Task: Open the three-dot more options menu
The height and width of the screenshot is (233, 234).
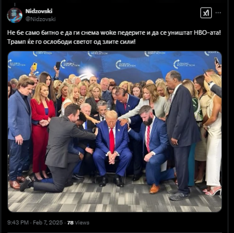Action: [x=218, y=13]
